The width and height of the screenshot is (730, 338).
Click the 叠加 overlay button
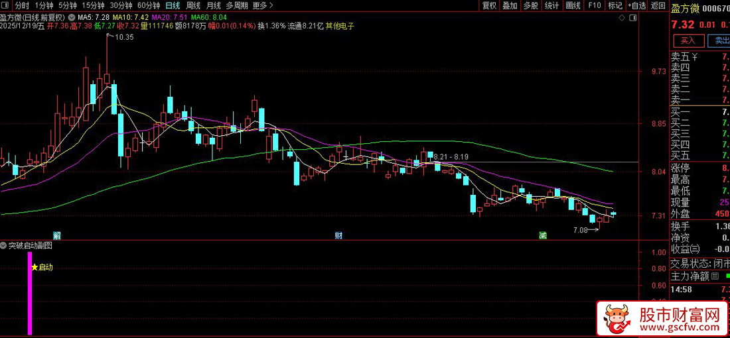(510, 5)
